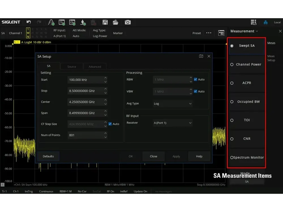Expand the Measurement panel header dropdown
283x212 pixels.
(244, 31)
